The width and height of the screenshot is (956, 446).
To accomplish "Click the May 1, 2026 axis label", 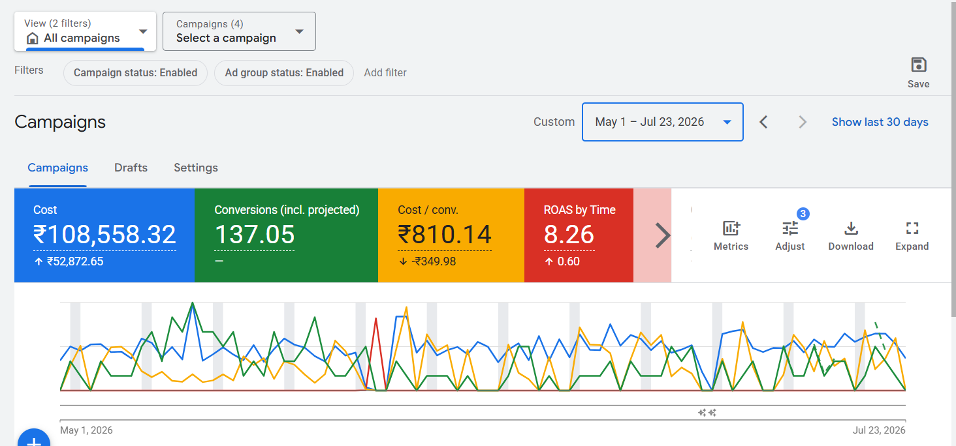I will point(86,430).
